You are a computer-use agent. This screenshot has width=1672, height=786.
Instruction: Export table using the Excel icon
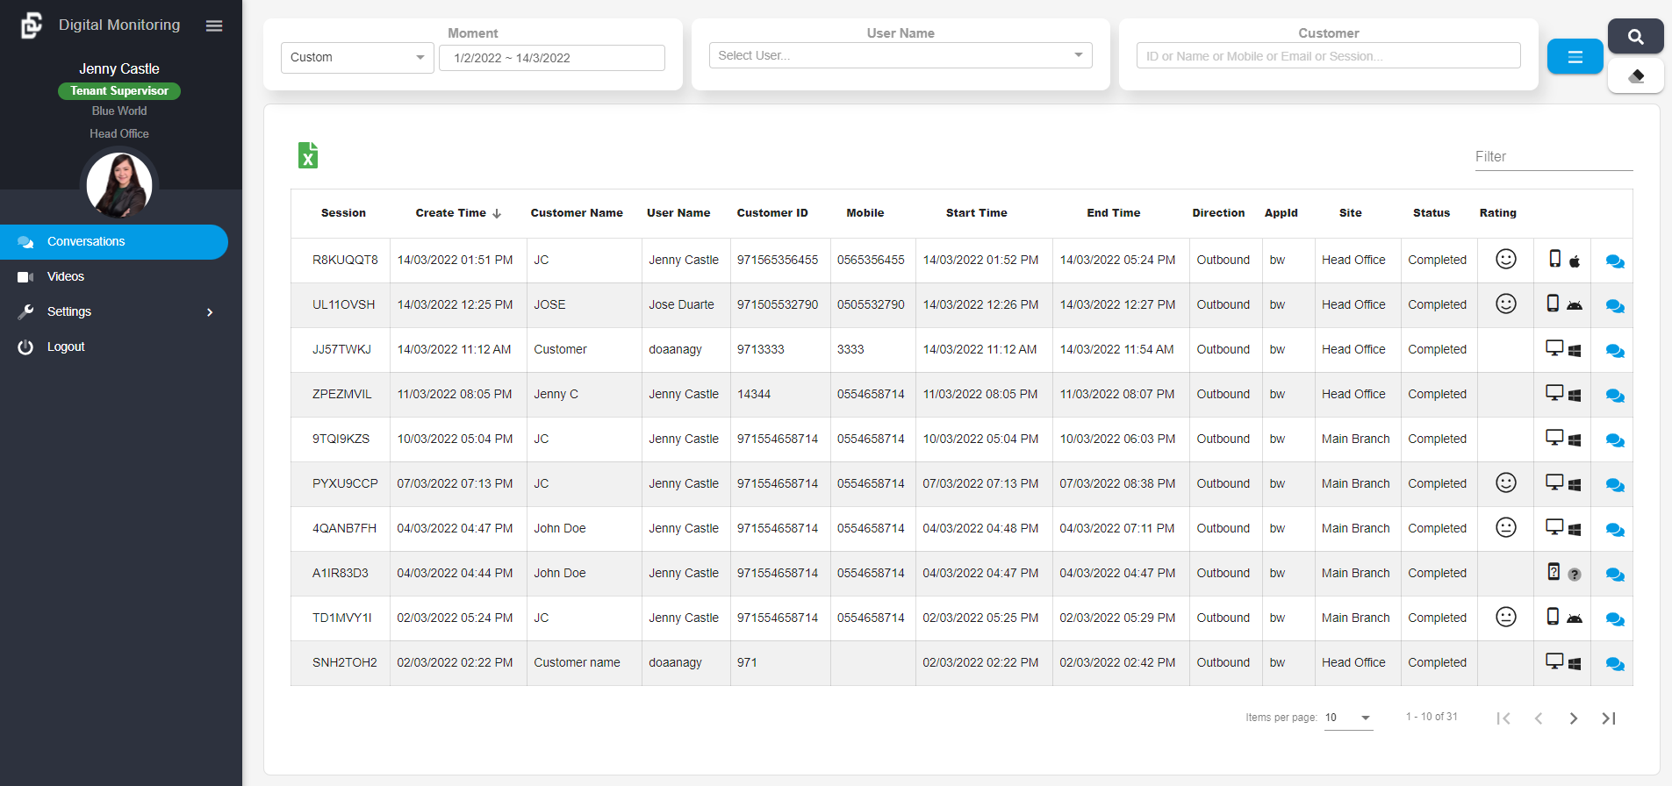tap(307, 155)
